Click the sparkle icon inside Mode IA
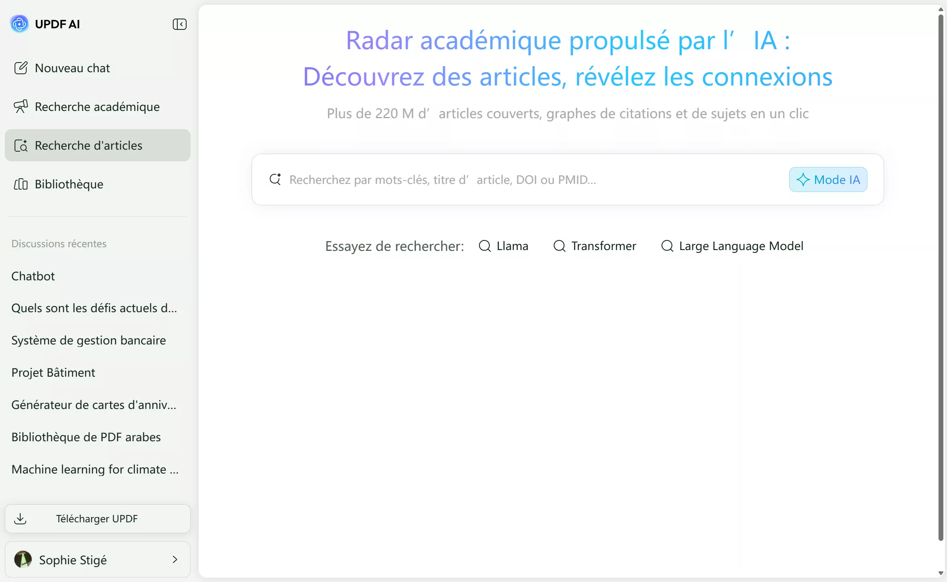 tap(804, 179)
